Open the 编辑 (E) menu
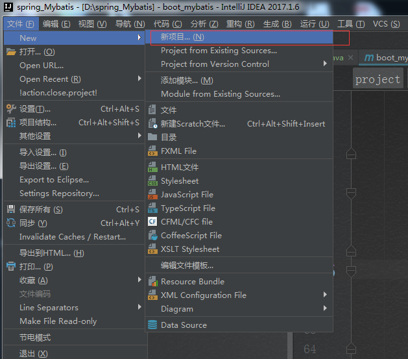 point(56,24)
